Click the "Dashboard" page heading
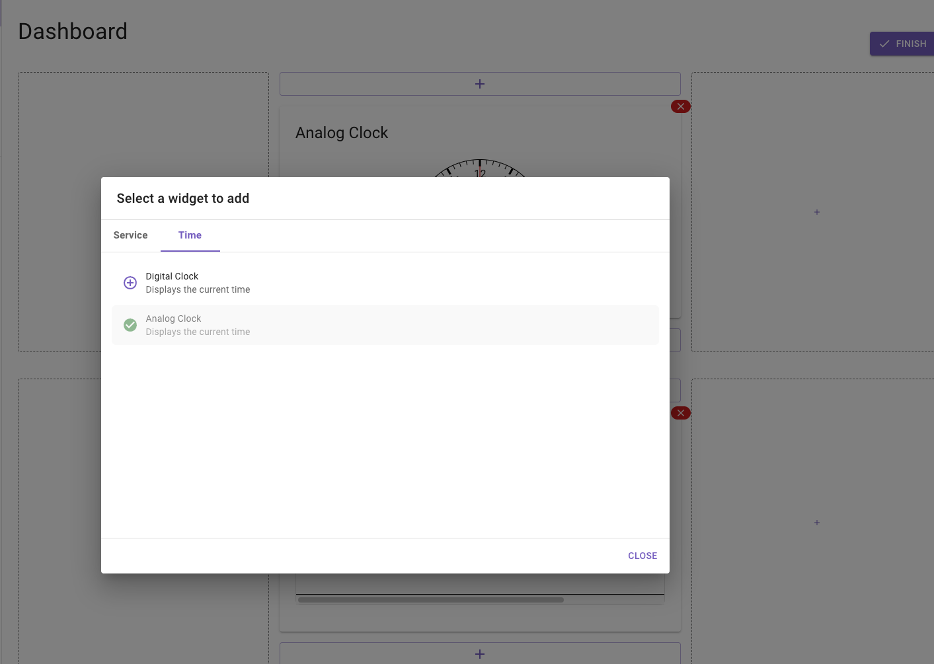 point(73,31)
